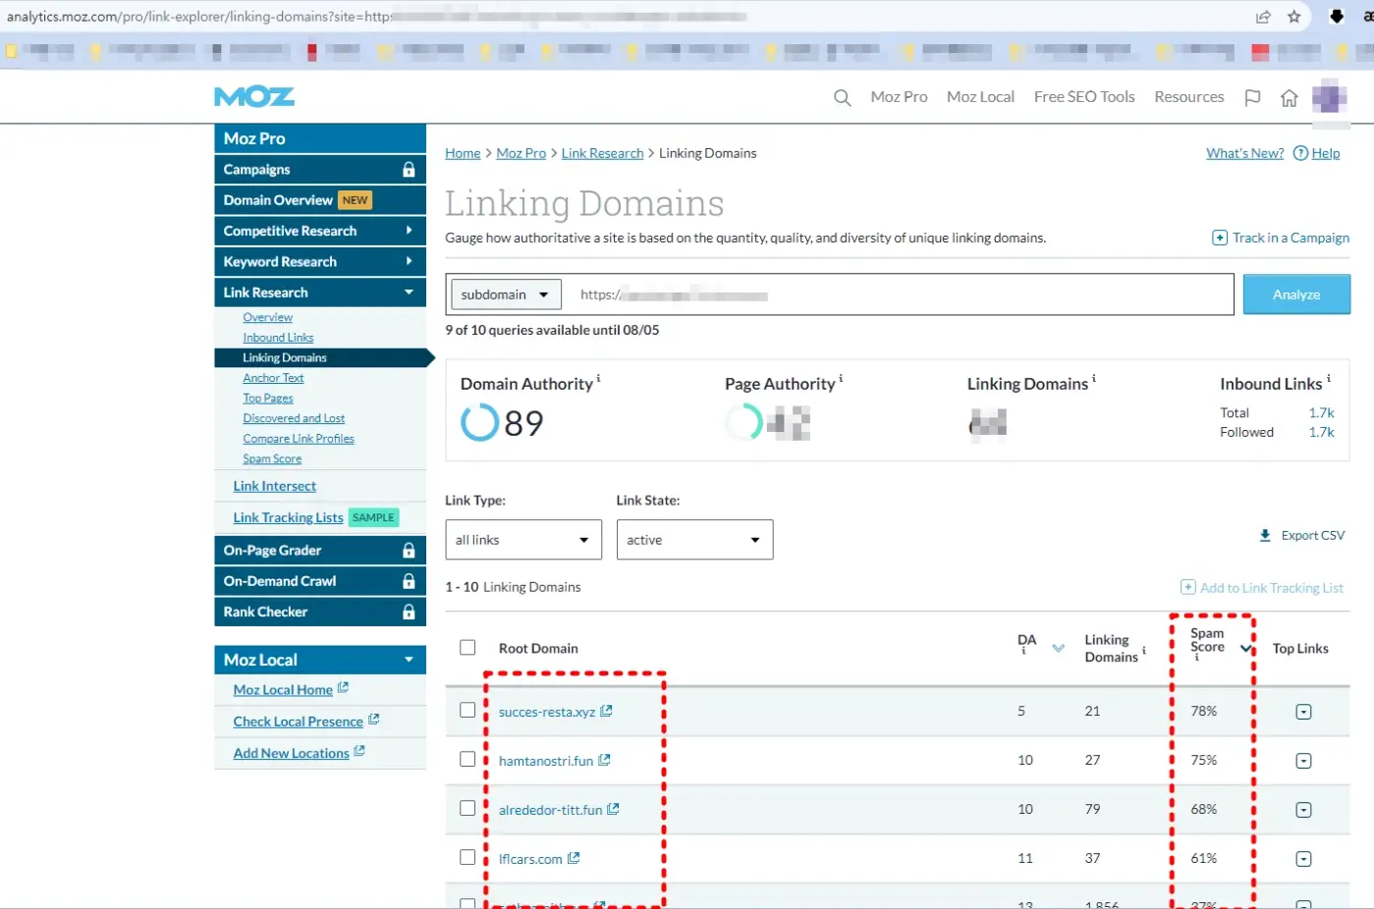Expand the Keyword Research menu
The width and height of the screenshot is (1374, 909).
click(320, 261)
